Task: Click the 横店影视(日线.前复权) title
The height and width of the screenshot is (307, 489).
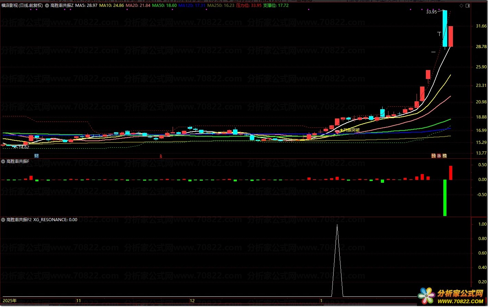Action: pyautogui.click(x=22, y=5)
